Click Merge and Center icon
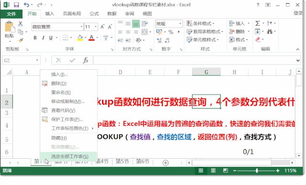Viewport: 306px width, 185px height. click(x=145, y=32)
